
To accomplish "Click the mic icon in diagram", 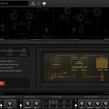I will pos(102,75).
